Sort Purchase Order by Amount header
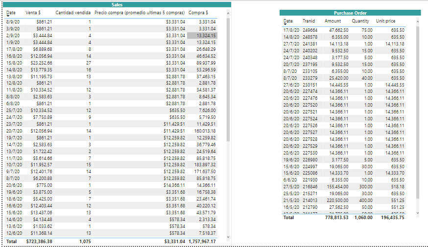 [333, 21]
